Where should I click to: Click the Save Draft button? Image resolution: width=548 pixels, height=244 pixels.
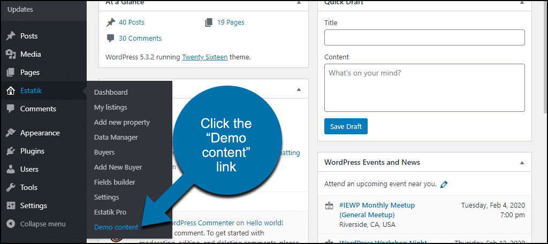point(346,126)
